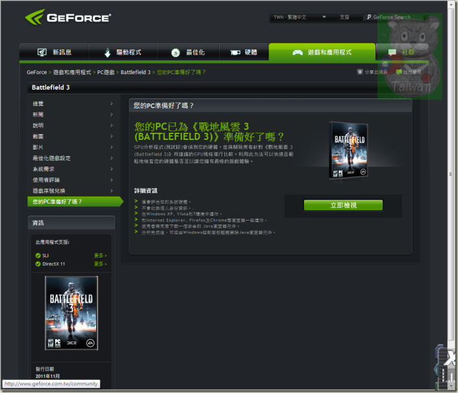Open the 驅動程式 drivers tab
This screenshot has height=393, width=458.
(123, 52)
